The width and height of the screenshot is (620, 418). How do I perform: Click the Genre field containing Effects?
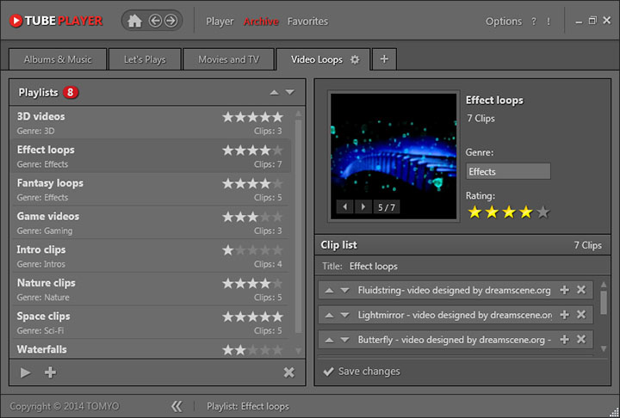coord(508,171)
